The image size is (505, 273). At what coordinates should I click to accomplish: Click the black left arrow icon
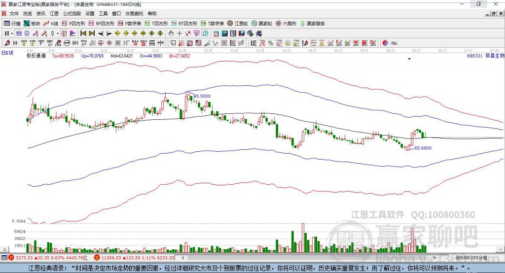coord(101,34)
